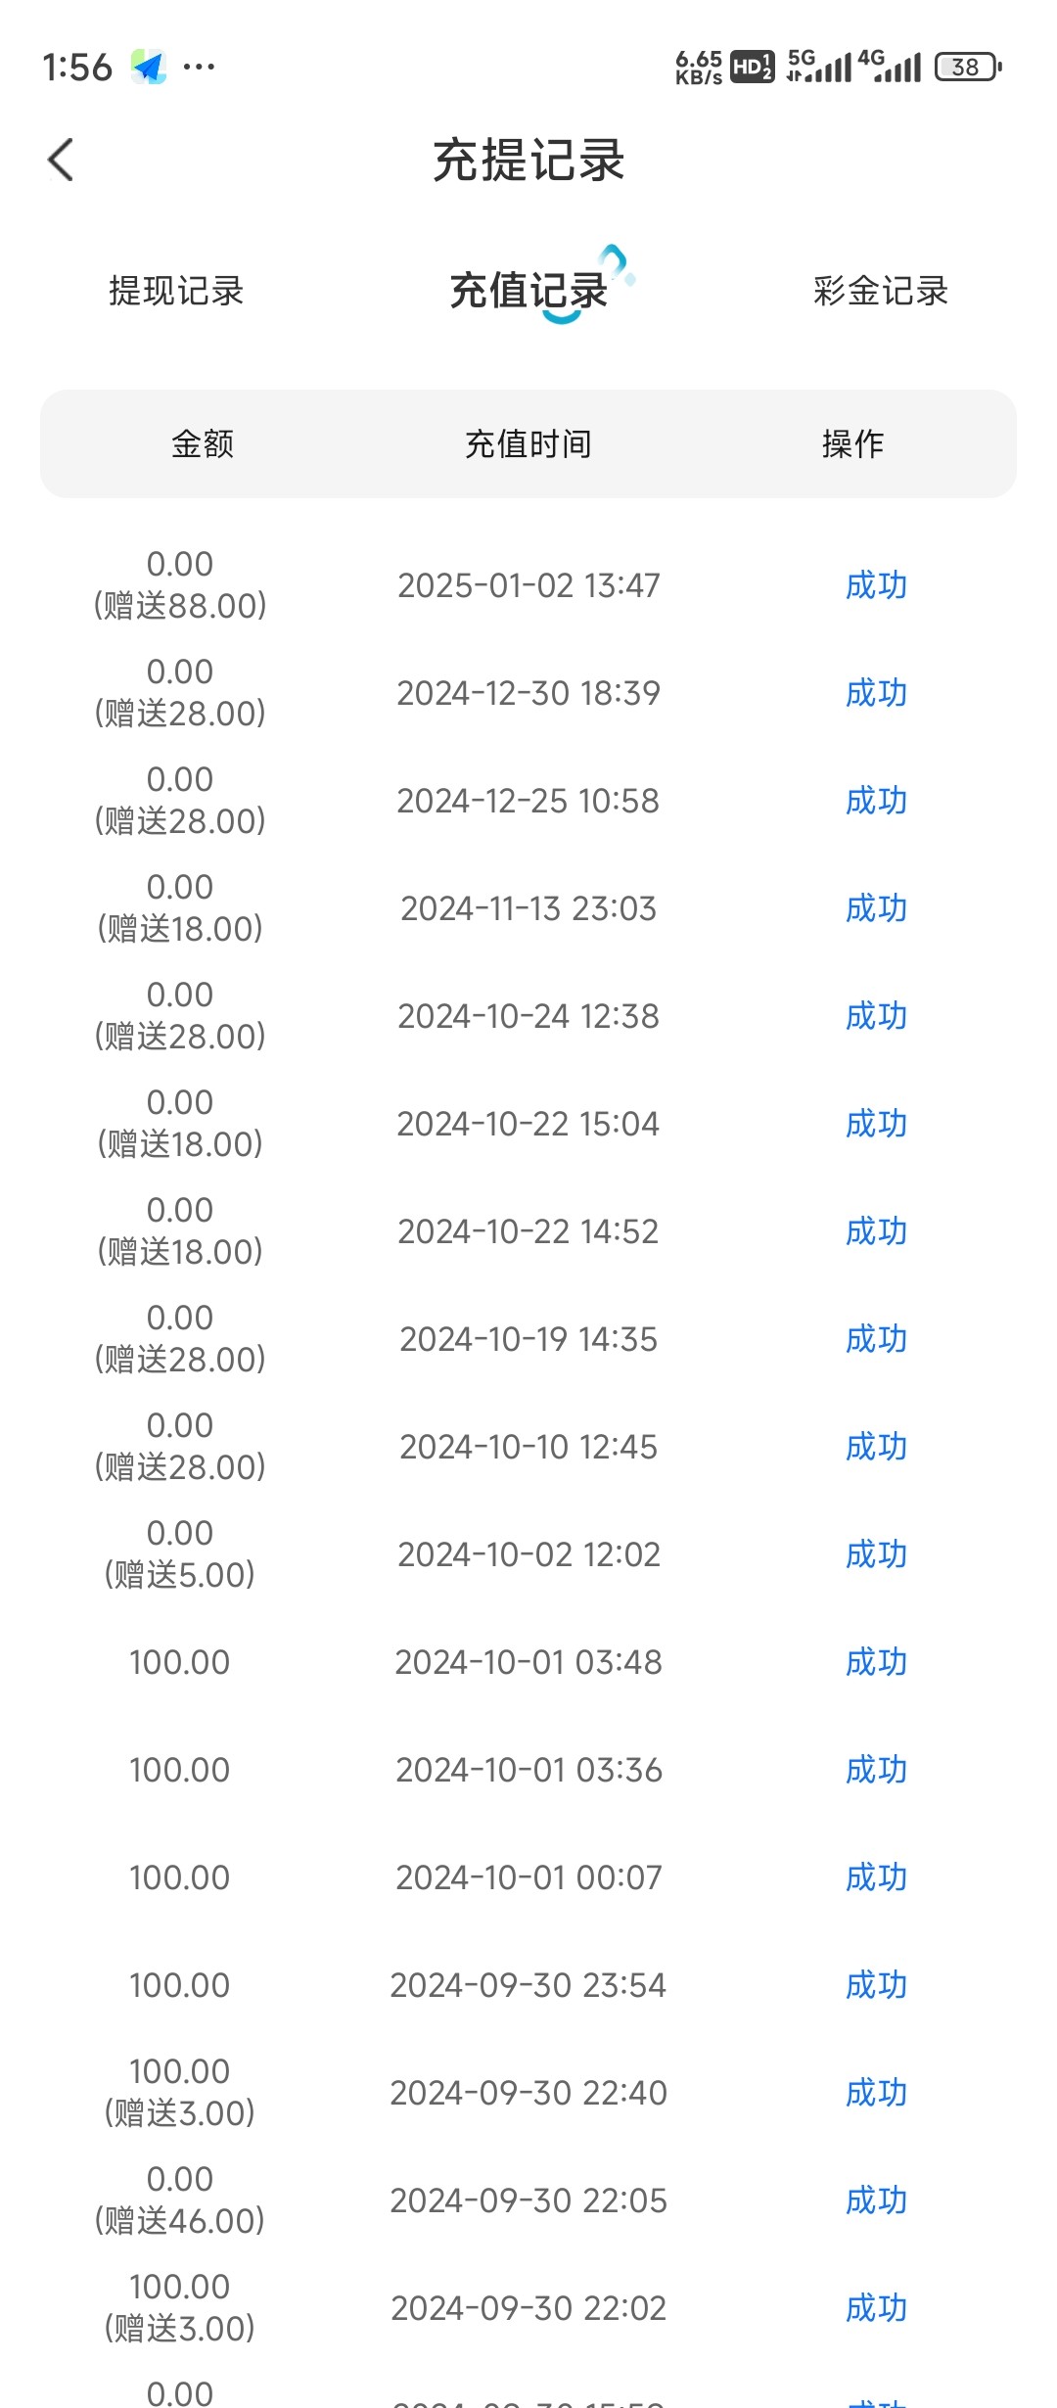The height and width of the screenshot is (2408, 1057).
Task: Tap the 4G signal strength icon
Action: pyautogui.click(x=889, y=67)
